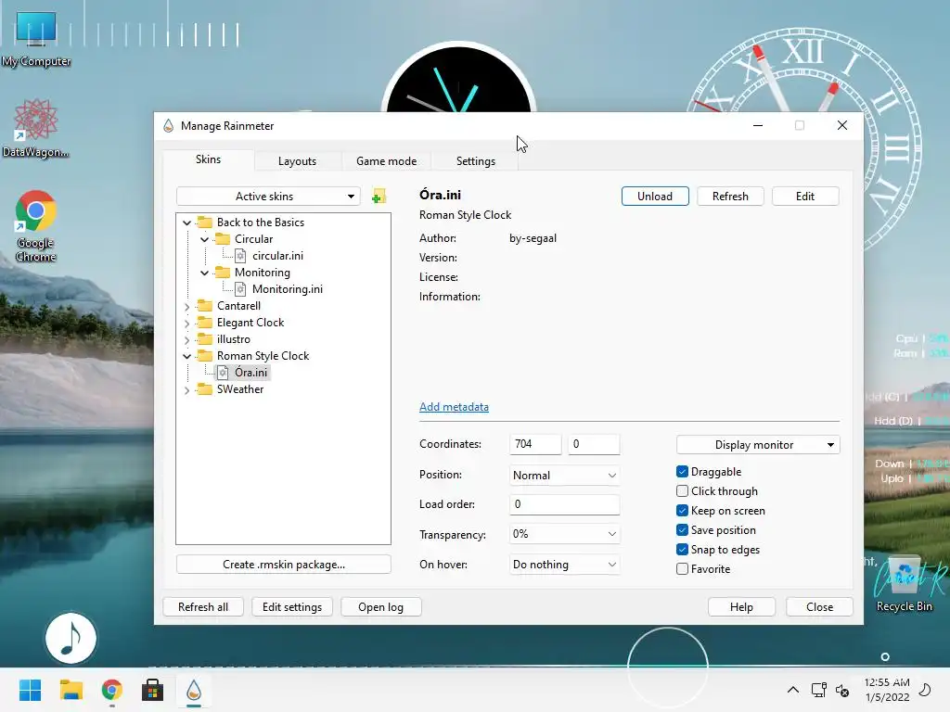Click the muted volume tray icon

coord(842,690)
